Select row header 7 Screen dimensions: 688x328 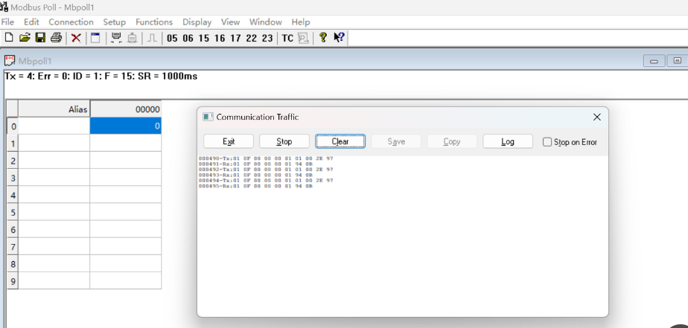click(x=13, y=246)
